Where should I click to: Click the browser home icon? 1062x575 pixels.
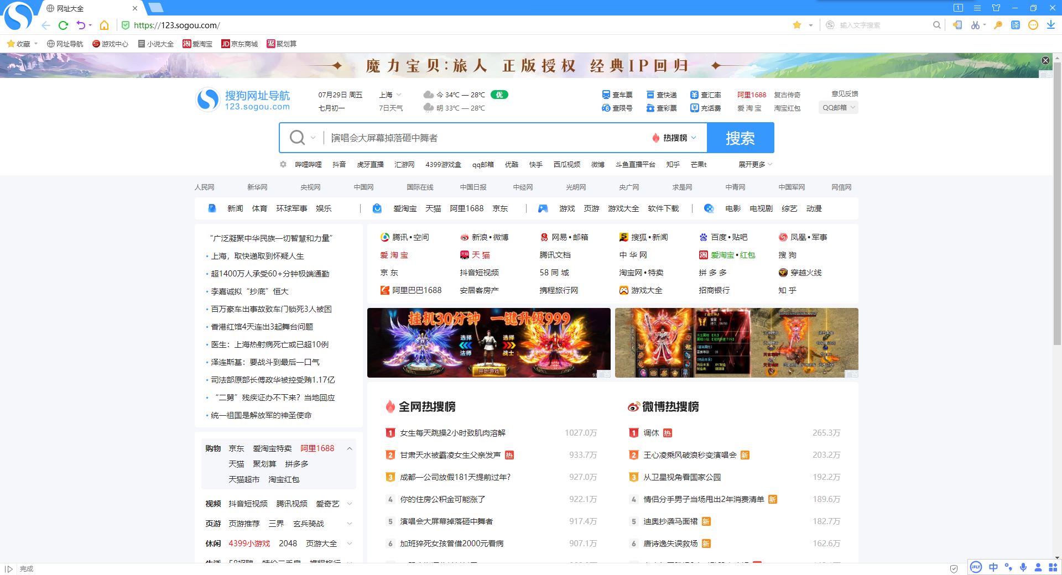click(x=104, y=25)
